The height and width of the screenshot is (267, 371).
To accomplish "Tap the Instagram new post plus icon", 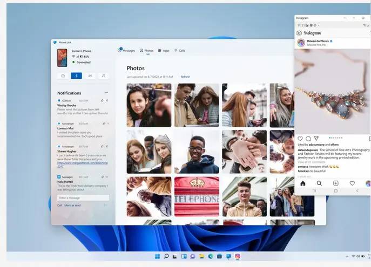I will tap(335, 183).
